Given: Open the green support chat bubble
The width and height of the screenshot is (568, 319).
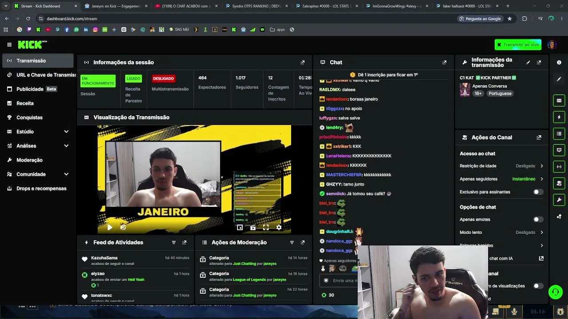Looking at the screenshot, I should (x=555, y=292).
